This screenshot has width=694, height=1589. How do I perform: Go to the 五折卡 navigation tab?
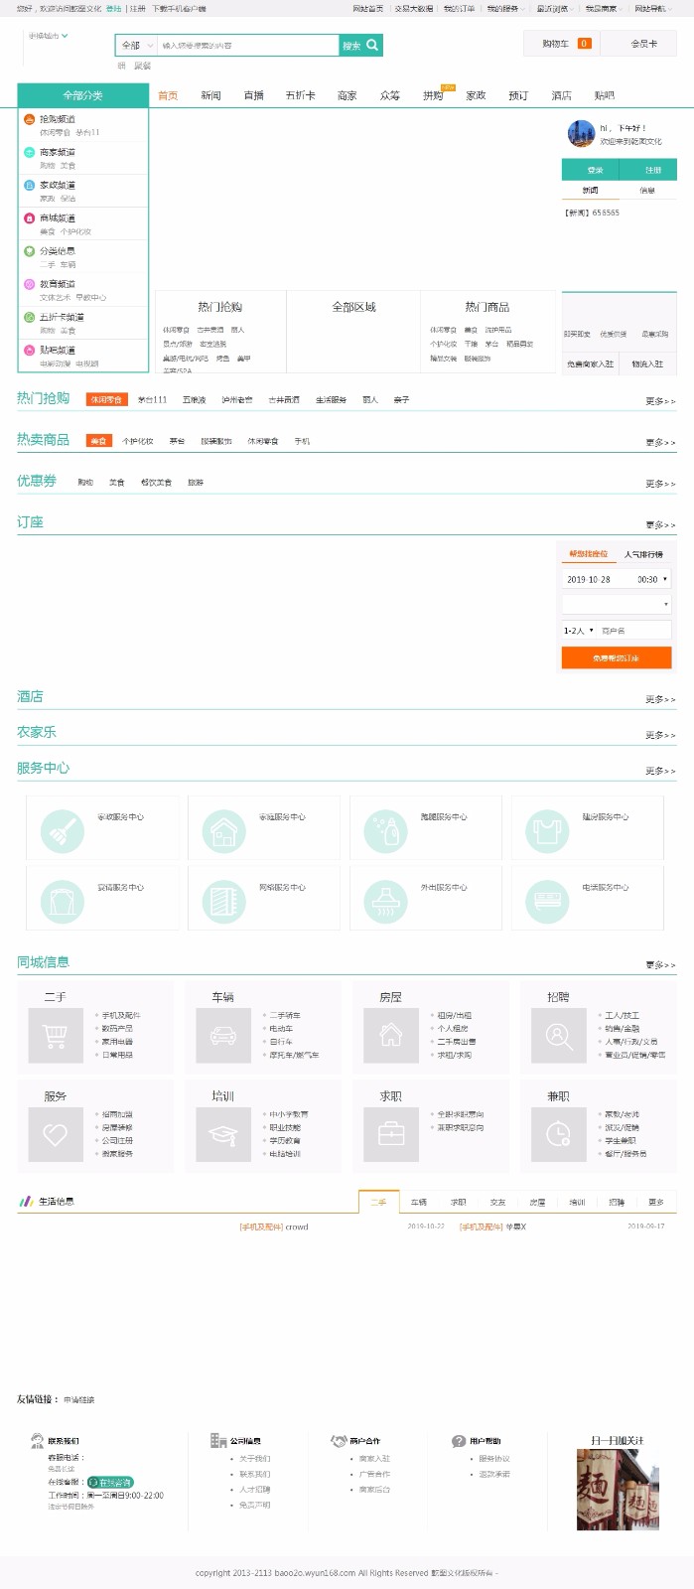[300, 95]
